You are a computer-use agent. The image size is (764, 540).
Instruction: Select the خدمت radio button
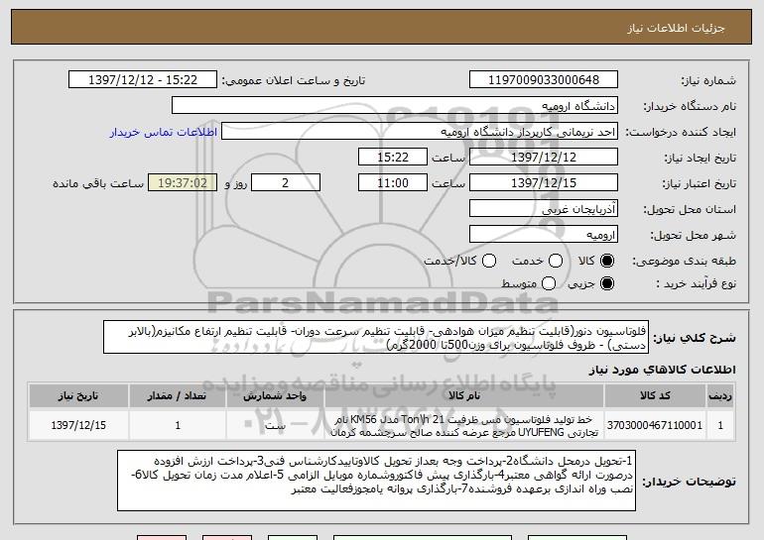pyautogui.click(x=556, y=262)
